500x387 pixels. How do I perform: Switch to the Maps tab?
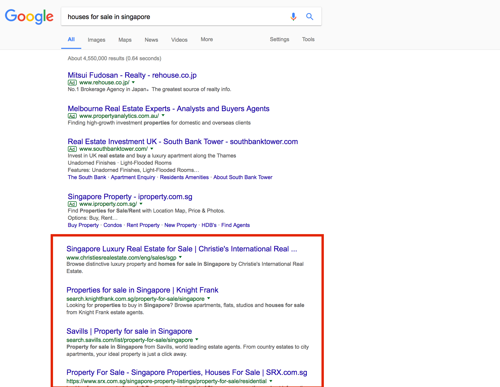125,40
